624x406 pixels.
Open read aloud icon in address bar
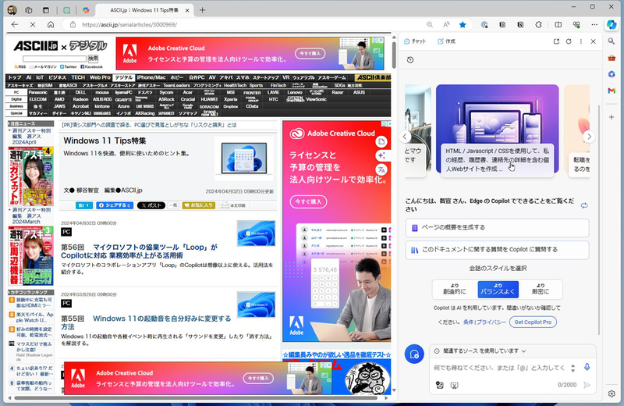click(x=446, y=25)
